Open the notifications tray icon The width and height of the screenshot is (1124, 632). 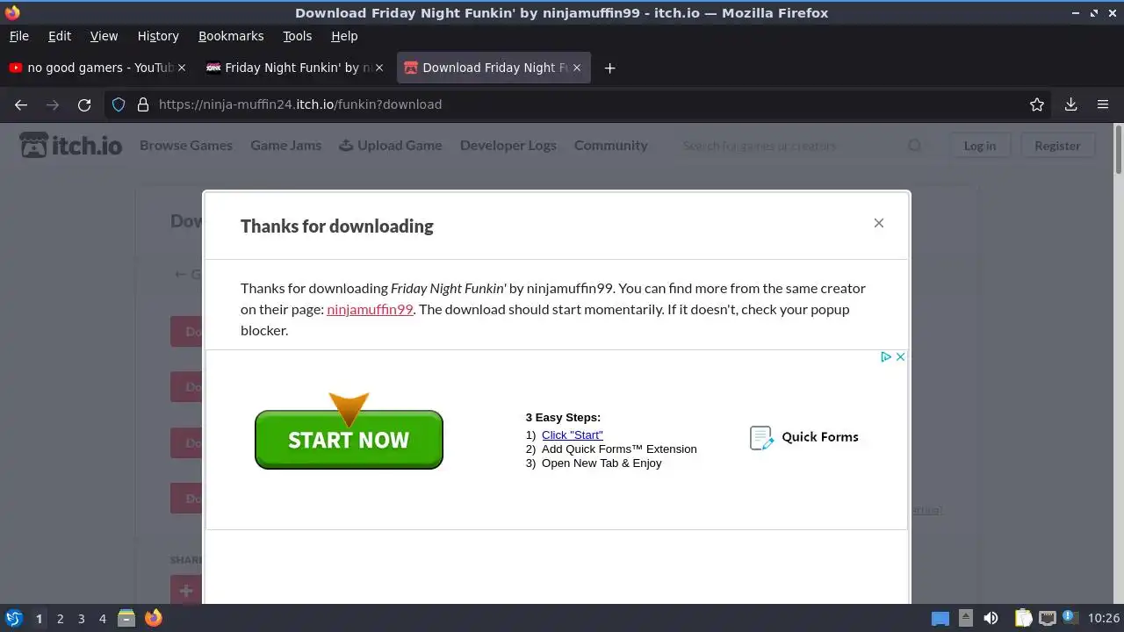1070,617
